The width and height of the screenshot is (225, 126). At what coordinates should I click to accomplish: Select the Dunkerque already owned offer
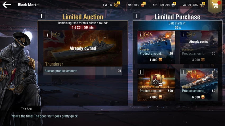pos(199,47)
